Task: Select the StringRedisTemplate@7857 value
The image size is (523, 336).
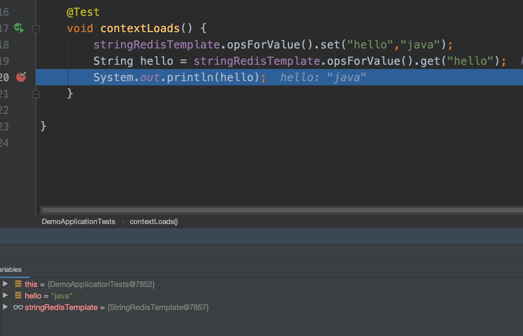Action: [158, 308]
